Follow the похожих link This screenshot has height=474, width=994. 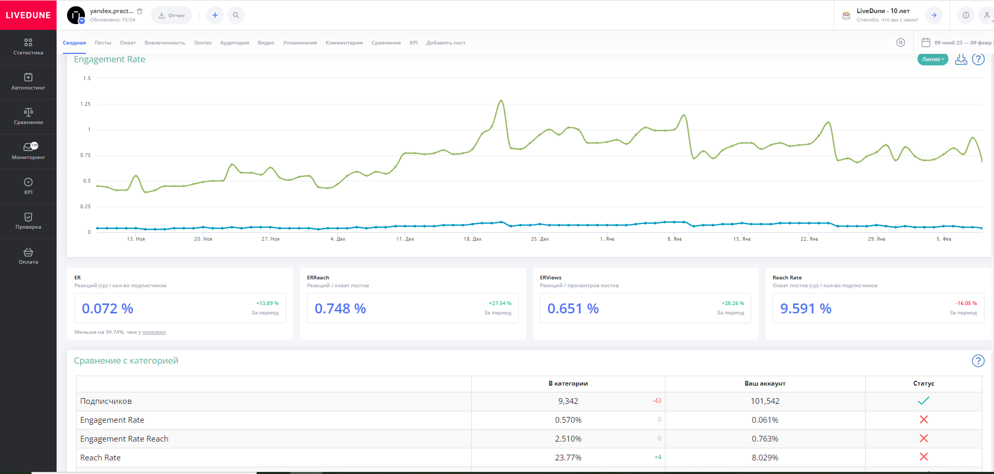154,332
